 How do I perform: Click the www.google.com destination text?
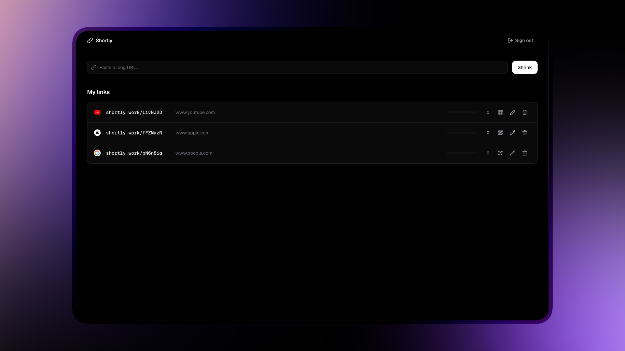pos(194,153)
